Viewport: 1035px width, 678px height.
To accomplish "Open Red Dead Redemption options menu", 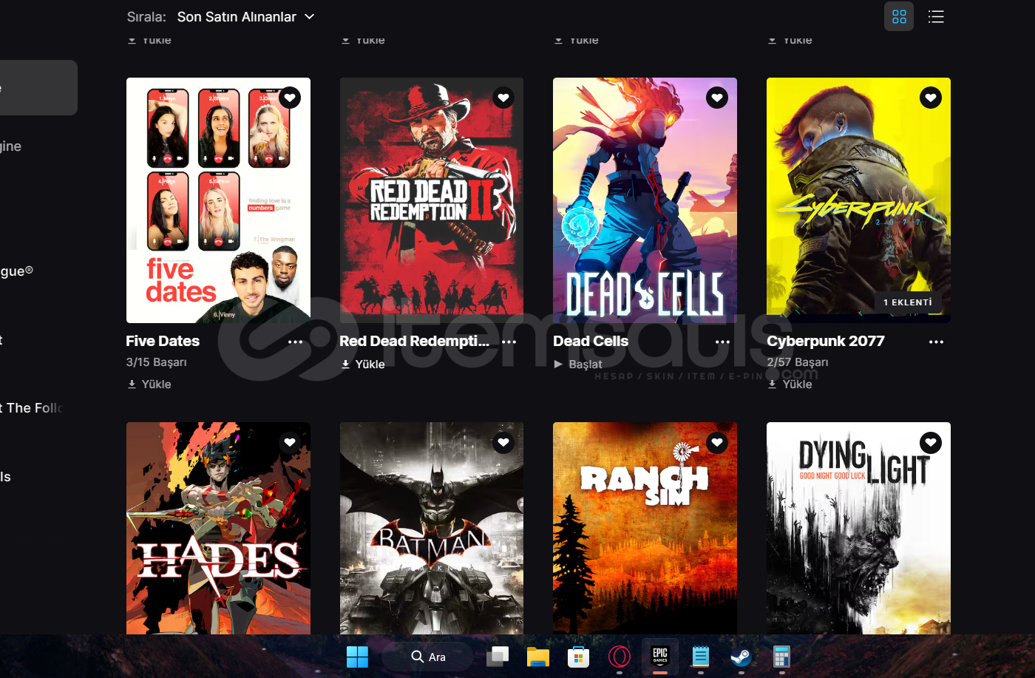I will pyautogui.click(x=509, y=342).
